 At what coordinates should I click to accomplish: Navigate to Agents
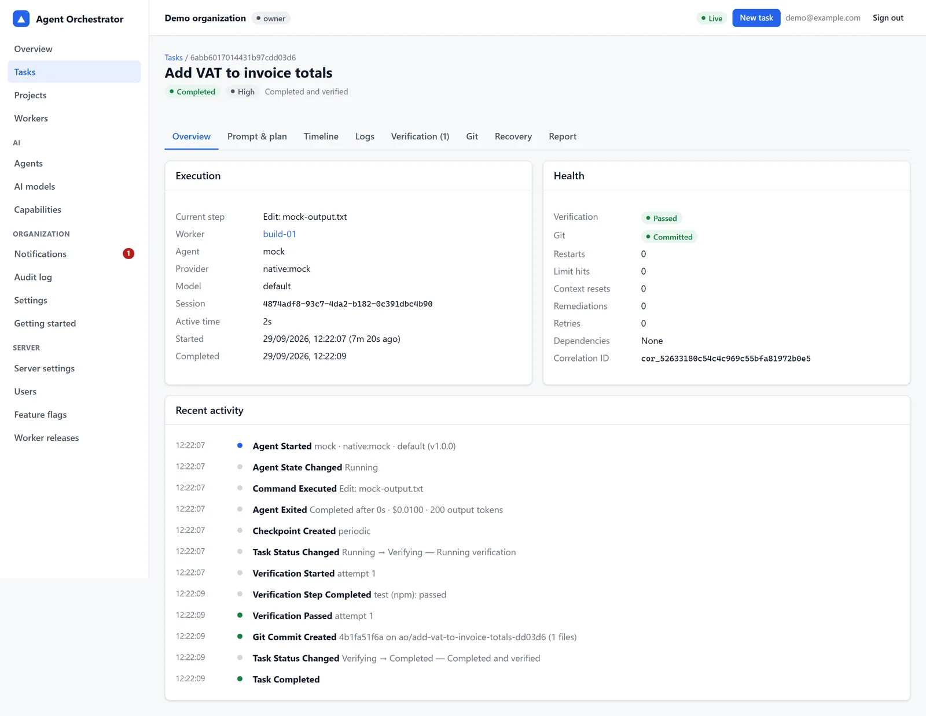(x=74, y=164)
